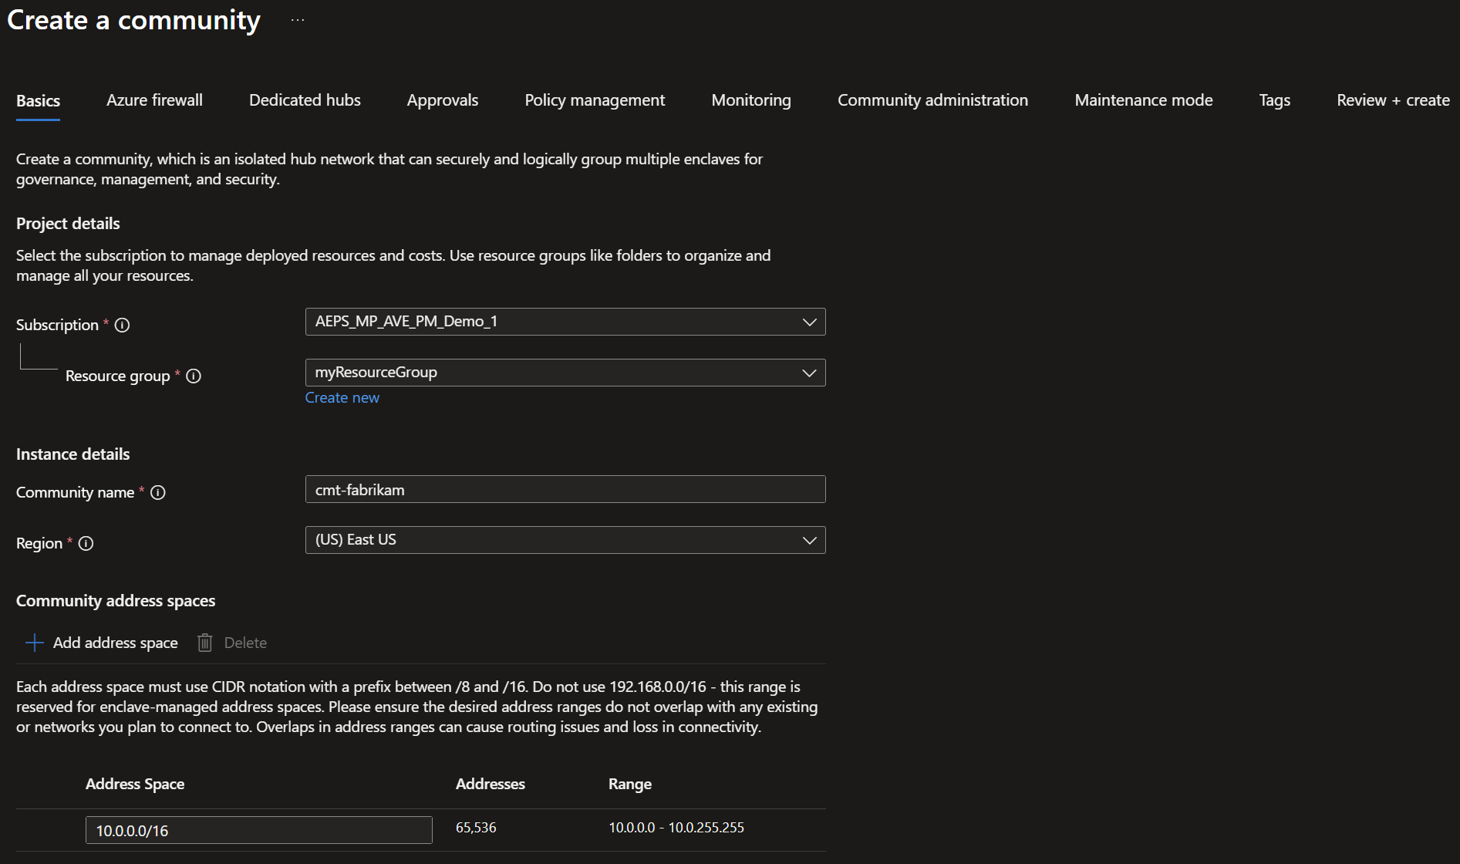Switch to the Azure firewall tab
Viewport: 1460px width, 864px height.
pyautogui.click(x=154, y=100)
